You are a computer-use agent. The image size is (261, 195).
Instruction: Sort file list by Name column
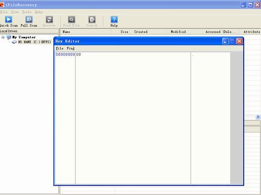(x=86, y=32)
